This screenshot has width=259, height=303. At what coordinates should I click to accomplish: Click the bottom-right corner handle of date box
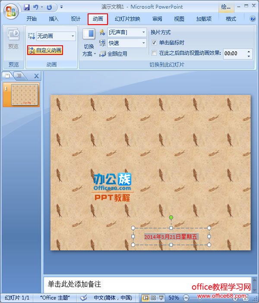tap(209, 245)
